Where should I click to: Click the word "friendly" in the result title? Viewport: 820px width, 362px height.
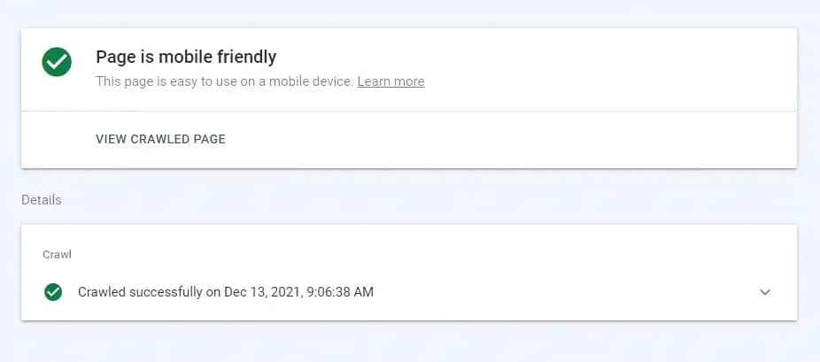[246, 57]
